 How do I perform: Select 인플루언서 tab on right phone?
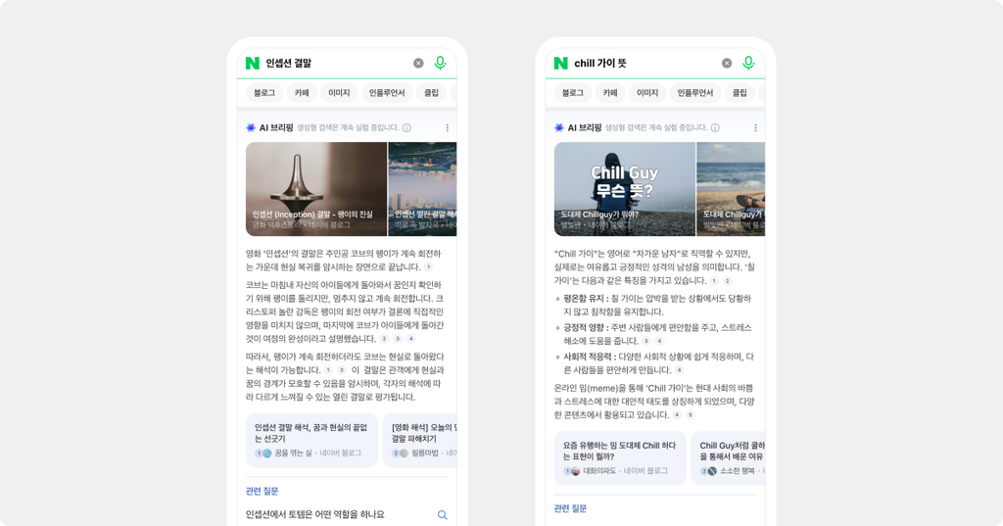click(x=695, y=93)
